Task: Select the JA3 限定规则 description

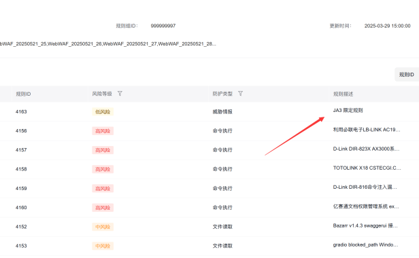Action: (348, 111)
